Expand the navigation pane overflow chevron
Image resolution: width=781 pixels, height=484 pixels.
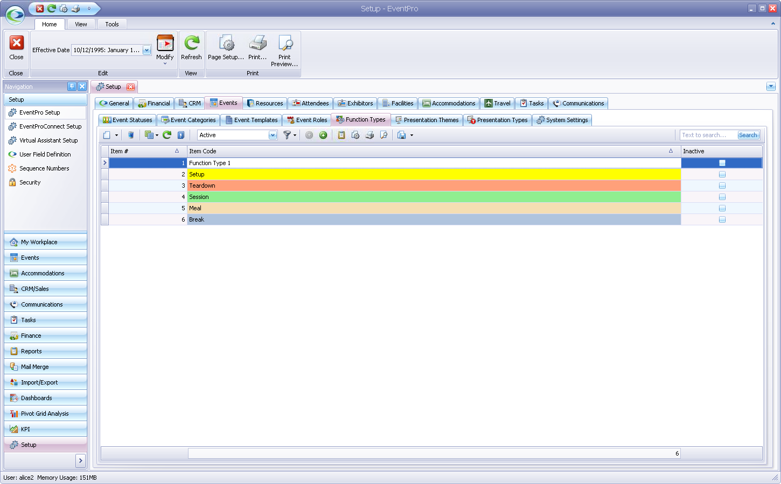[80, 460]
